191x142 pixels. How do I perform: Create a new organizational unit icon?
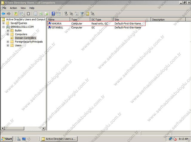[x=77, y=14]
